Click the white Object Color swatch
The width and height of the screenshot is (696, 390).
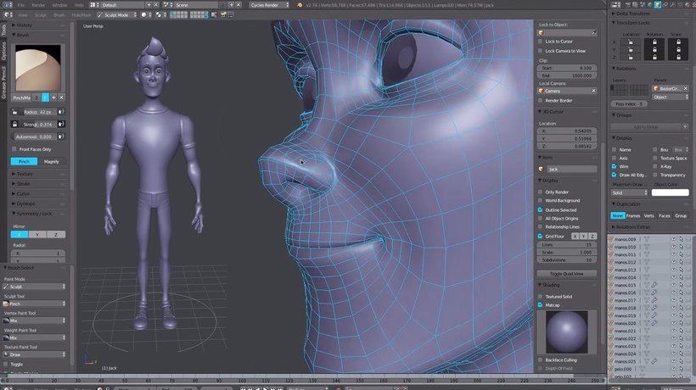671,192
